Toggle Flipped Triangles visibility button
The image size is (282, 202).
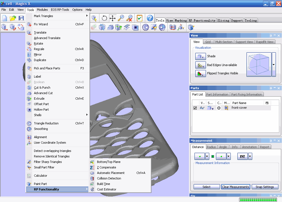click(200, 73)
